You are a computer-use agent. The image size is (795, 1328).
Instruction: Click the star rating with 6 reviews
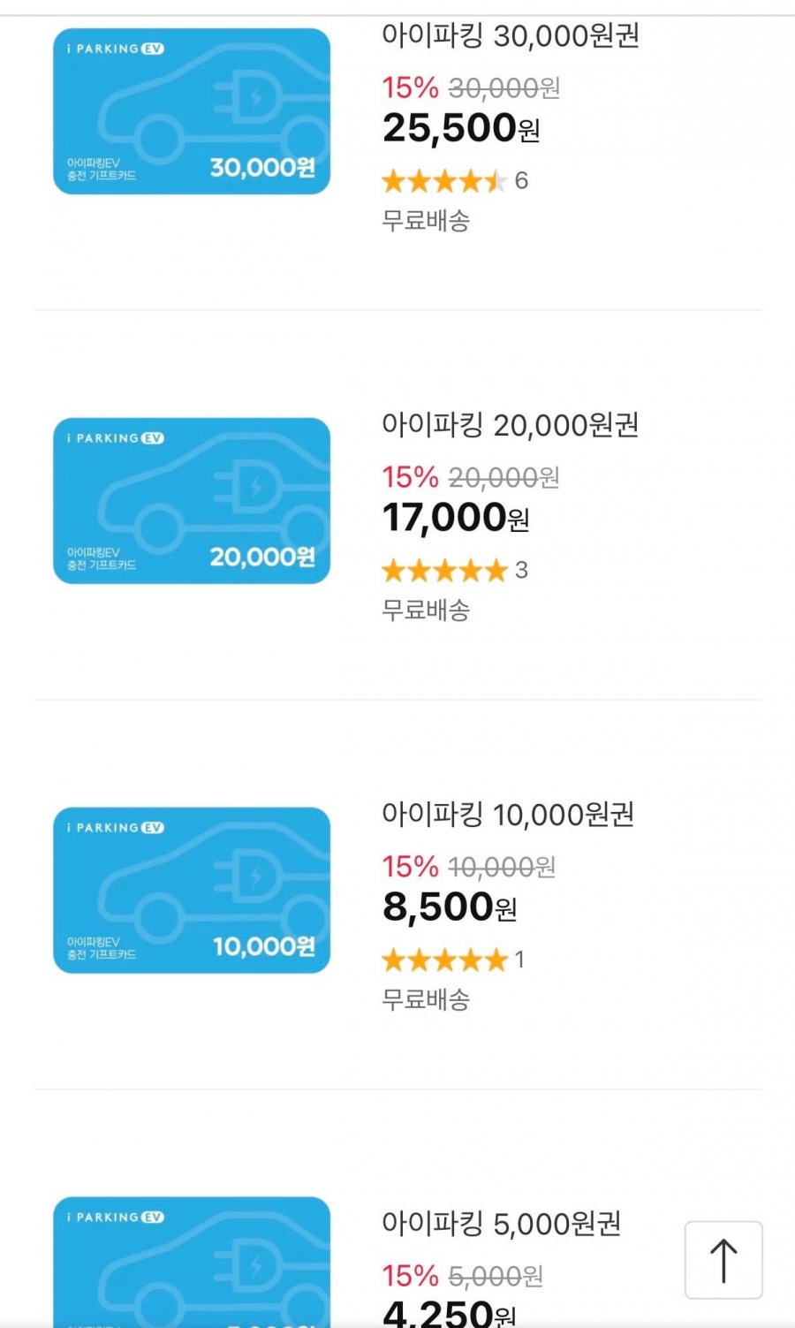coord(454,181)
